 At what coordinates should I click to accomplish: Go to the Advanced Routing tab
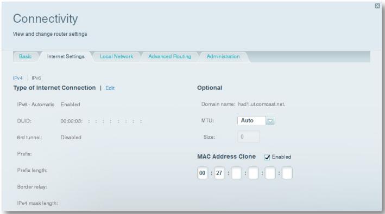tap(169, 56)
